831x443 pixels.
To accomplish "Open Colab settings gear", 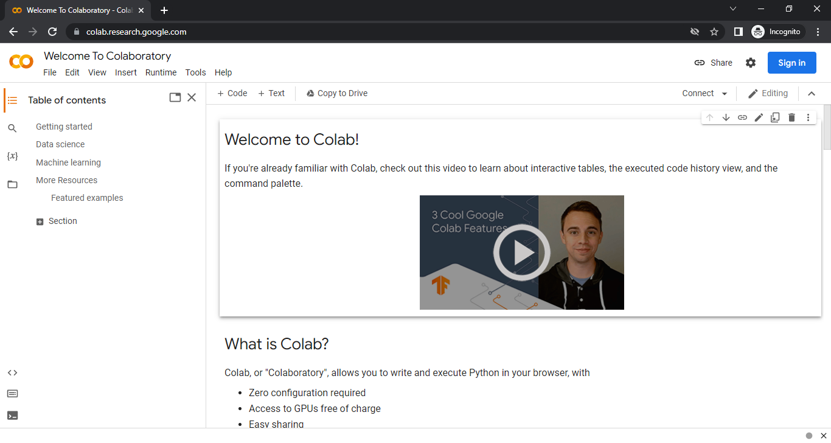I will [751, 63].
